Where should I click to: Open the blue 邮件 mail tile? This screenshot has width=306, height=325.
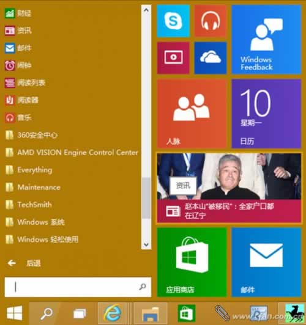[x=266, y=262]
